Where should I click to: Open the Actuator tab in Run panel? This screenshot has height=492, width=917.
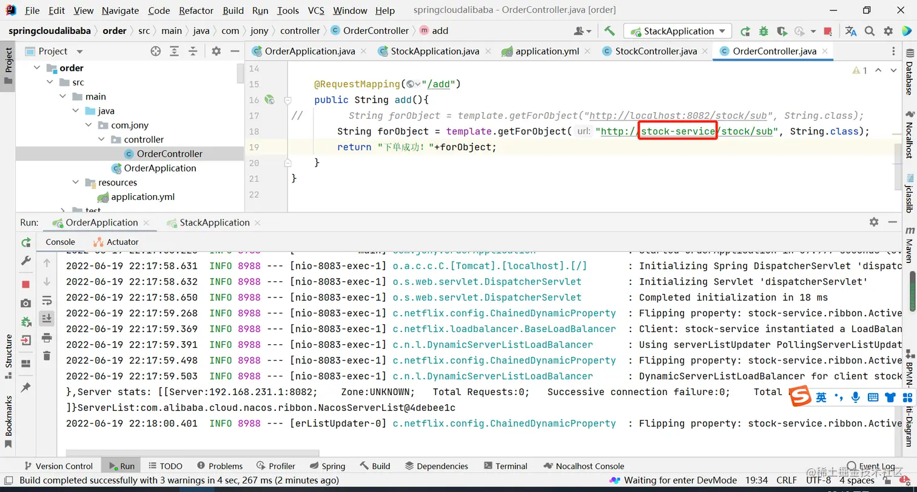[116, 242]
